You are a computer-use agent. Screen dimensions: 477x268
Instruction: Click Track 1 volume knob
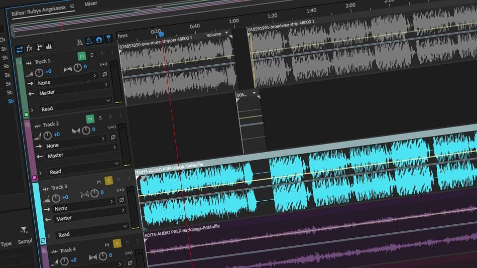(x=39, y=73)
